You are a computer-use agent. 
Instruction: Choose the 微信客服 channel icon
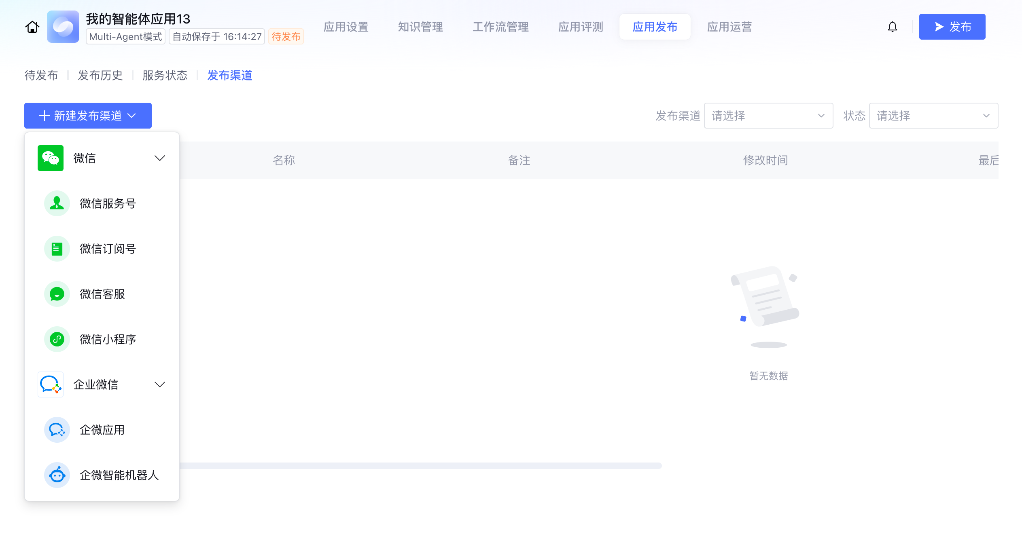coord(57,294)
